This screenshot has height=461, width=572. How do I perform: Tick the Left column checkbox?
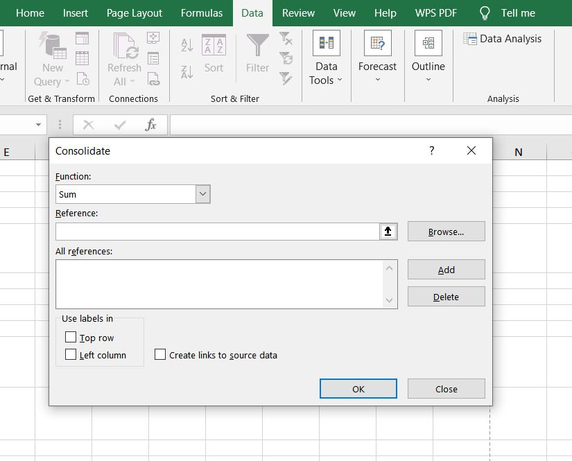tap(71, 355)
